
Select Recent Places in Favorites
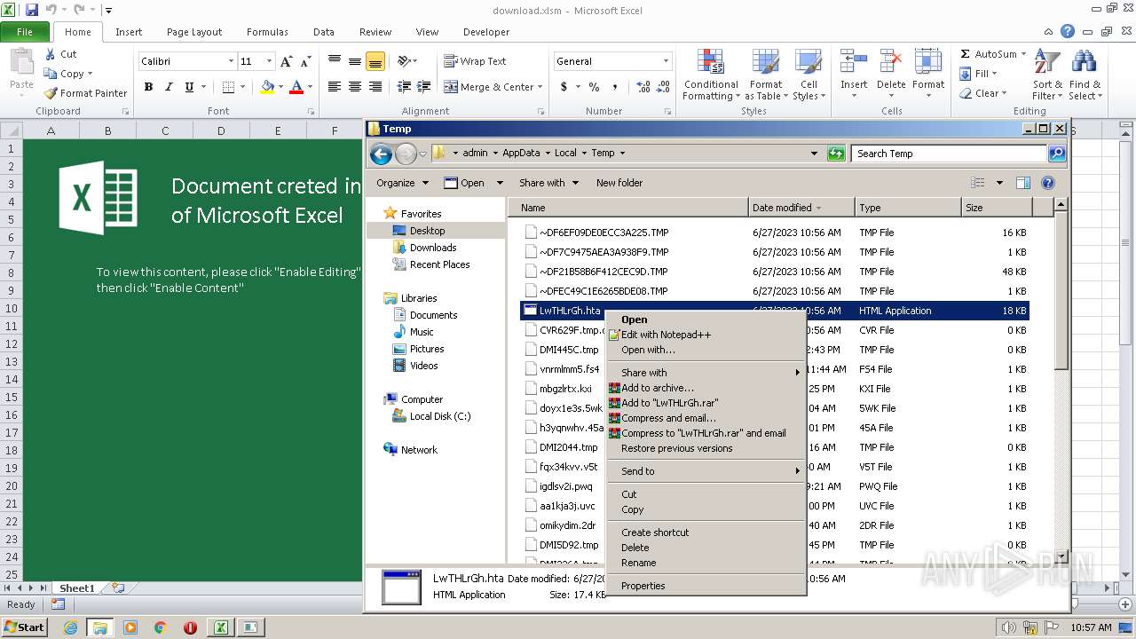[439, 264]
